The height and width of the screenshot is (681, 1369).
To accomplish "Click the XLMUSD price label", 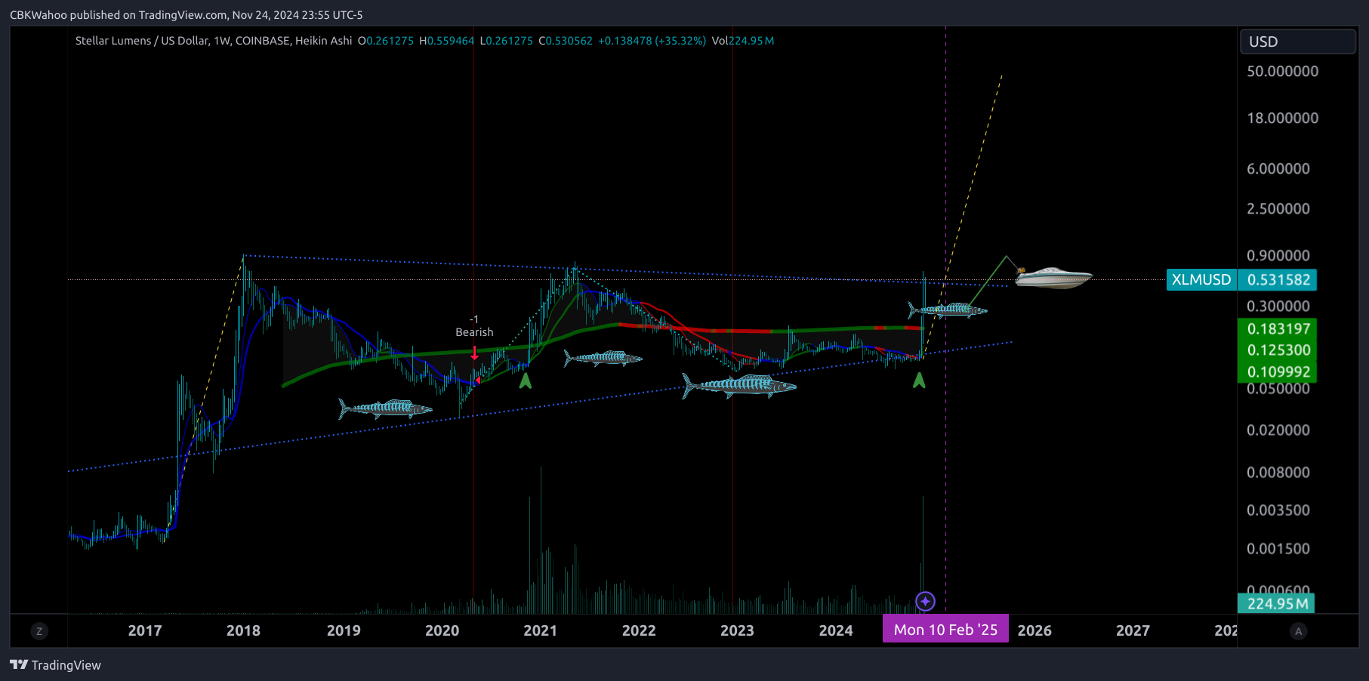I will click(x=1201, y=280).
